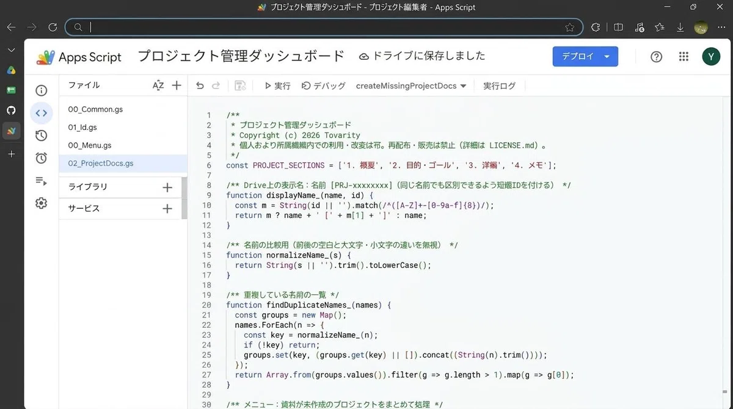Open the Google Drive vertical tab
The height and width of the screenshot is (409, 733).
(x=11, y=70)
